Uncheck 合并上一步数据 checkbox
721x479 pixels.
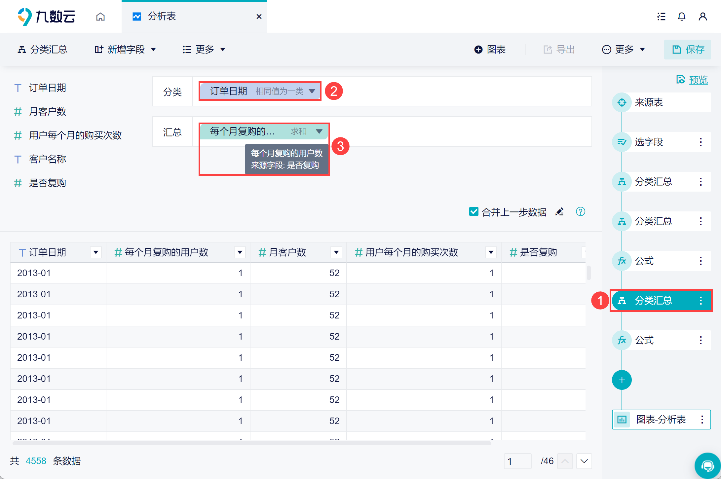pos(474,212)
